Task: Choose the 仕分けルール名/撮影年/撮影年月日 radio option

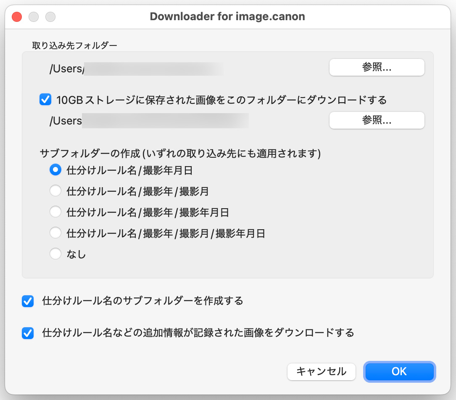Action: click(x=55, y=212)
